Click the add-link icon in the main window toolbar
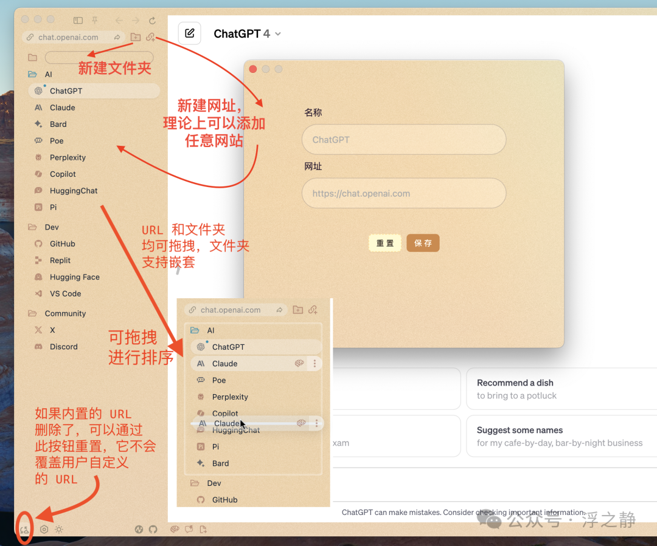657x546 pixels. pyautogui.click(x=150, y=37)
